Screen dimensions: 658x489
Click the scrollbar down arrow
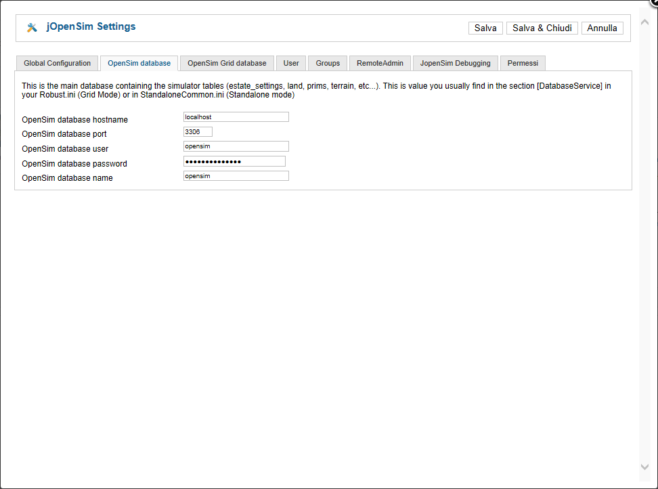tap(645, 467)
